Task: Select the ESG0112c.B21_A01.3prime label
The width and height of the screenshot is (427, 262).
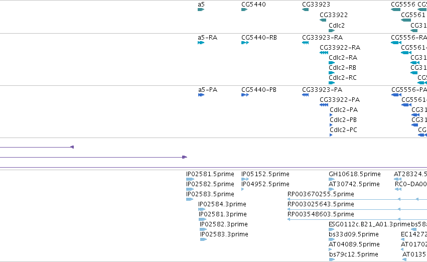Action: tap(369, 225)
